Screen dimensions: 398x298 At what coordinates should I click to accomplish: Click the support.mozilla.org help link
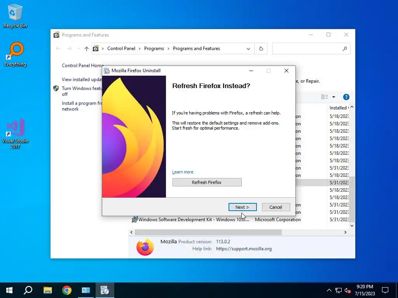(x=244, y=249)
